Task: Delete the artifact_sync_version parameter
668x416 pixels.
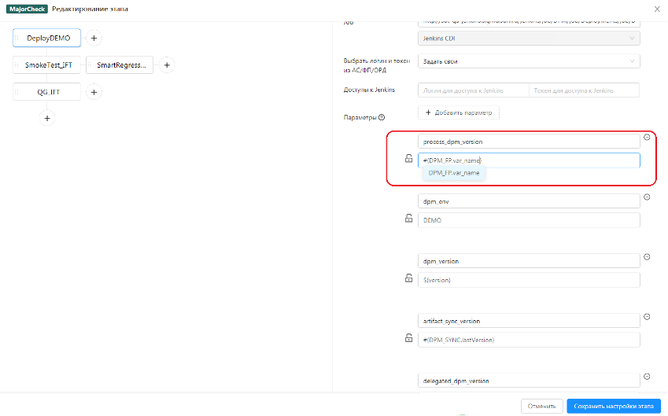Action: coord(647,317)
